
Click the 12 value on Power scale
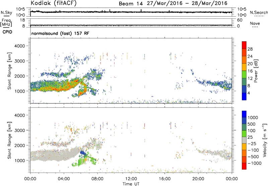point(250,79)
